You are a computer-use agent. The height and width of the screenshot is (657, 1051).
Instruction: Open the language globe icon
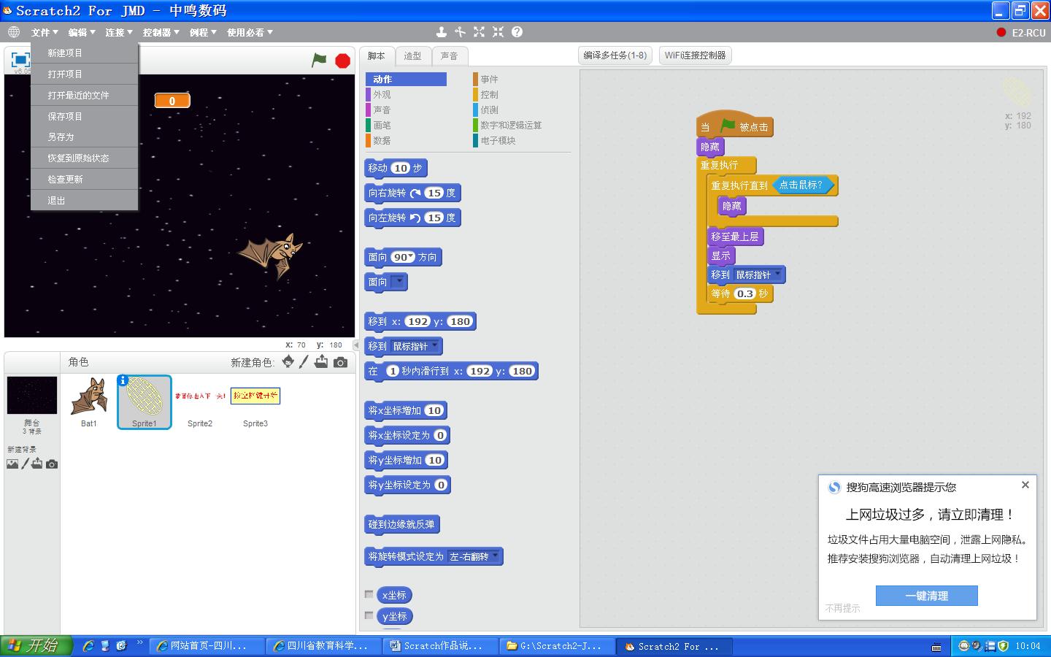(14, 32)
